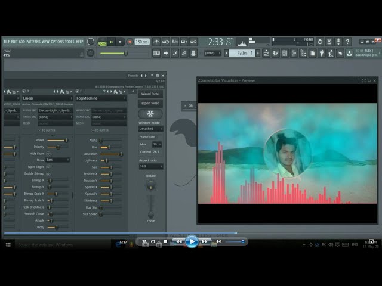Open the OPTIONS menu
Image resolution: width=382 pixels, height=286 pixels.
57,42
